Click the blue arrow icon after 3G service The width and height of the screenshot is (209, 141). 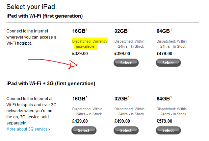49,129
